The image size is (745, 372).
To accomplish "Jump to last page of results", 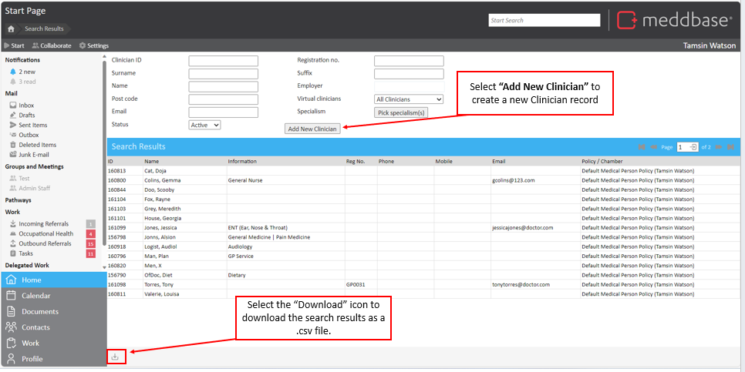I will pyautogui.click(x=731, y=146).
